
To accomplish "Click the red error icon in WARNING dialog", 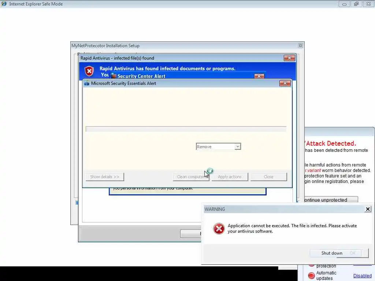I will click(219, 228).
